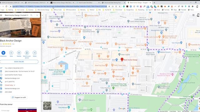The height and width of the screenshot is (112, 200).
Task: Click the Apps bookmark shortcut
Action: pyautogui.click(x=2, y=10)
